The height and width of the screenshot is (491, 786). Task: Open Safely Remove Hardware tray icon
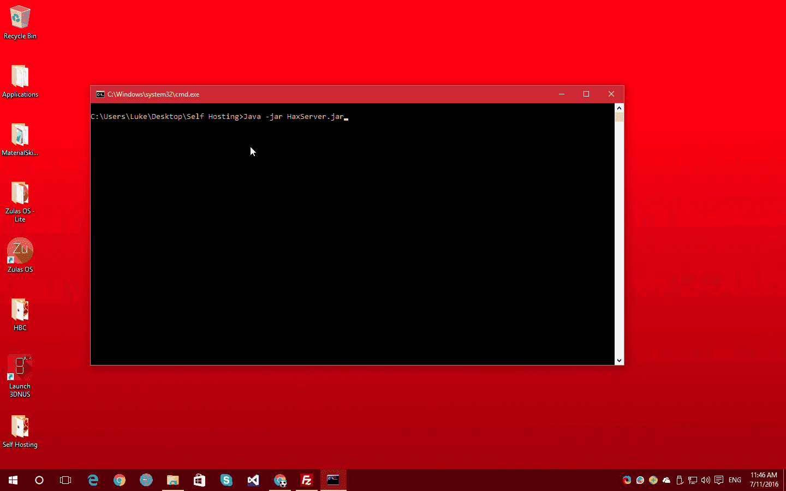pos(680,480)
